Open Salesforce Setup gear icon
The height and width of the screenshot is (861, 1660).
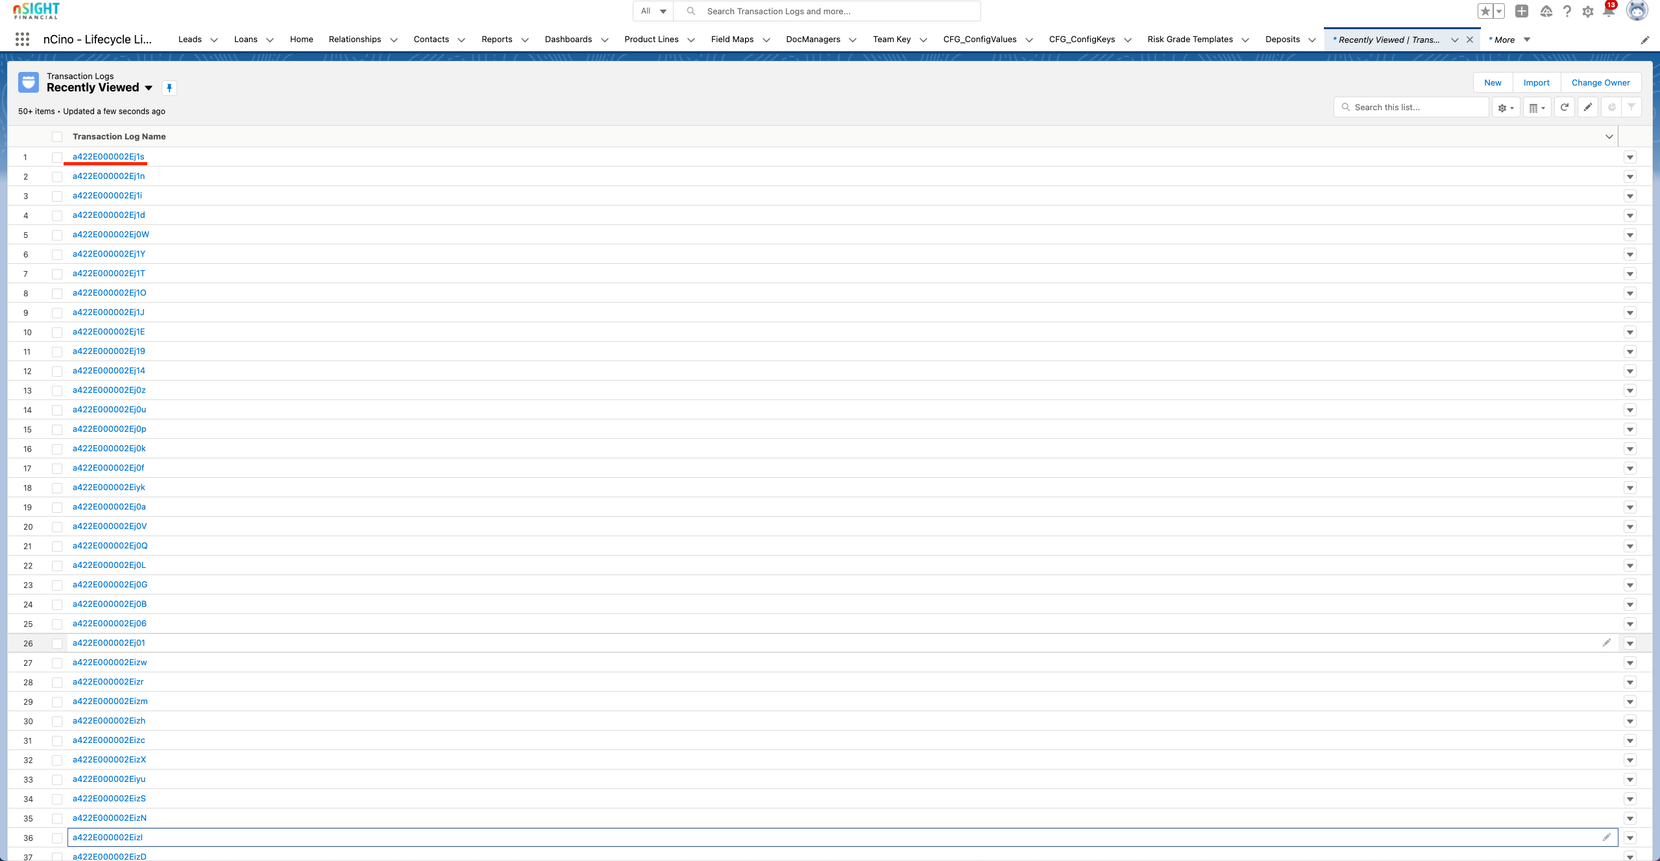[1588, 11]
